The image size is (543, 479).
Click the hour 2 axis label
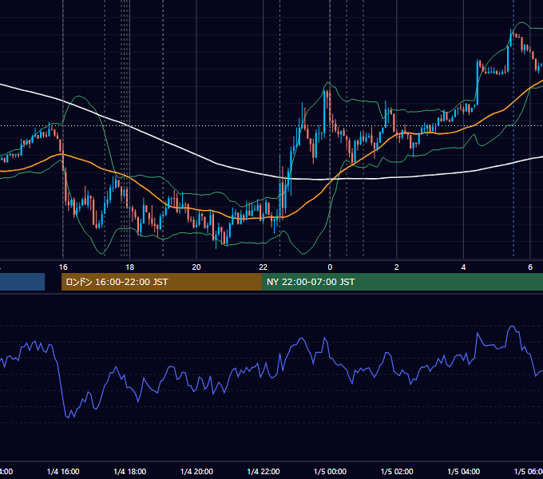click(x=397, y=267)
